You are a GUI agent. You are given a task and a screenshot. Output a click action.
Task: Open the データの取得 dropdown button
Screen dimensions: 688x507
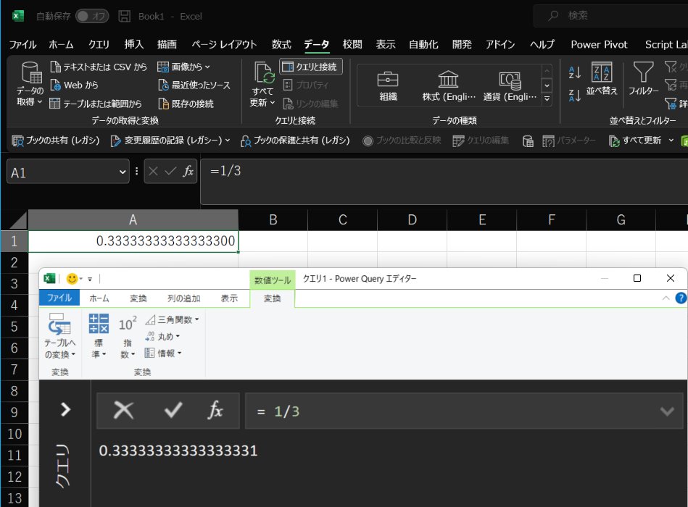tap(30, 84)
